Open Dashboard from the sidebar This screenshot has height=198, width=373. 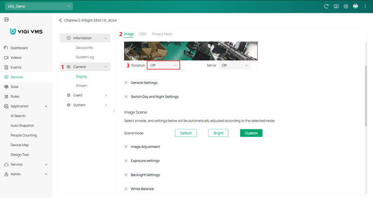19,48
